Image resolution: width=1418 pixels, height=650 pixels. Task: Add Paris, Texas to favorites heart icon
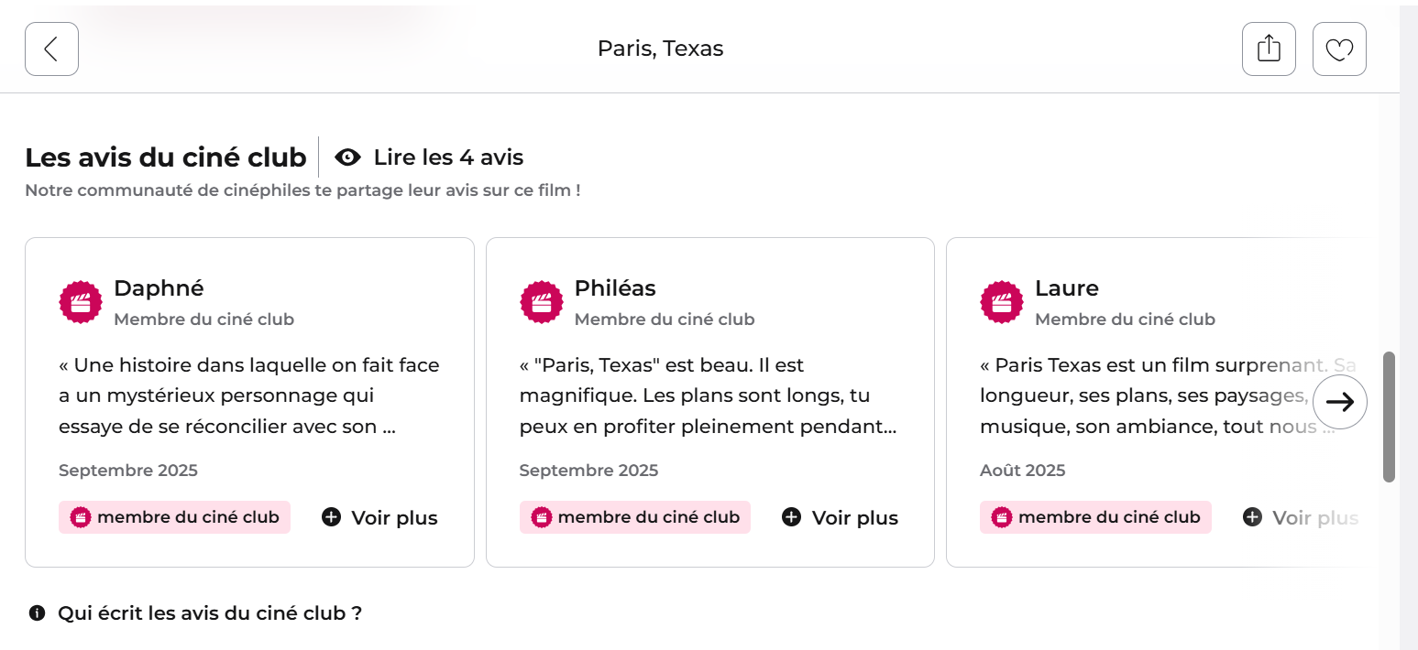1339,49
